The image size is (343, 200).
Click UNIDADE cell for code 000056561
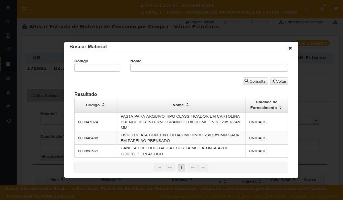click(266, 151)
